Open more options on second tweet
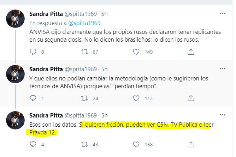Screen dimensions: 236x157 point(222,68)
